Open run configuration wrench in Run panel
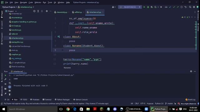Viewport: 200px width, 112px height. tap(6, 79)
